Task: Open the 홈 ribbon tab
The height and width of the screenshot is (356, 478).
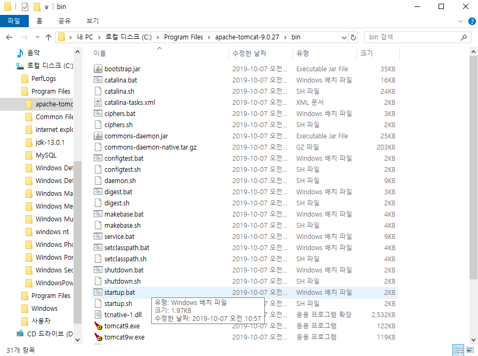Action: [39, 21]
